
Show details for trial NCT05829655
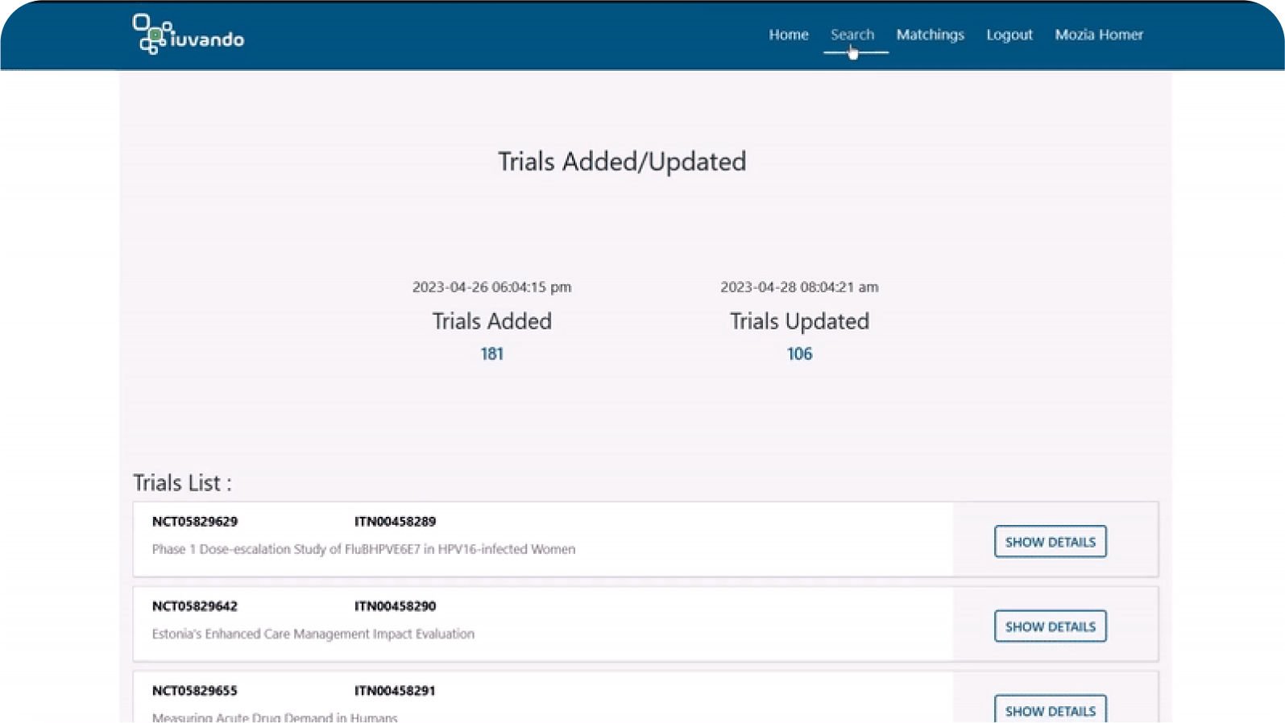coord(1050,709)
